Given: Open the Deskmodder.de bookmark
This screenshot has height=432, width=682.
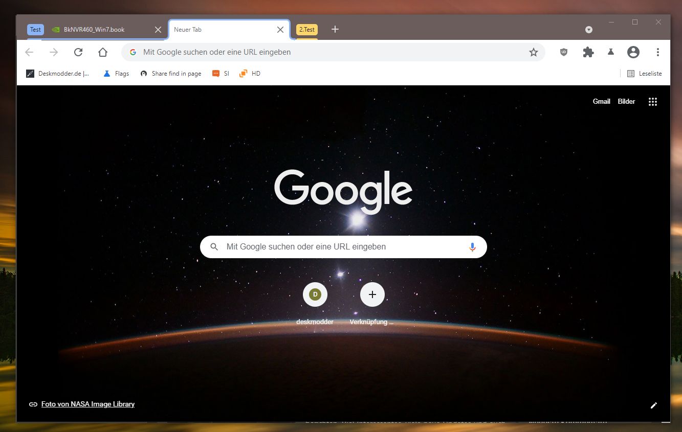Looking at the screenshot, I should 57,74.
